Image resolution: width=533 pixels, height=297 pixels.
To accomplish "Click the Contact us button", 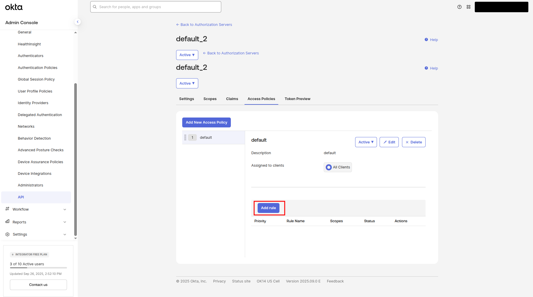I will (38, 285).
